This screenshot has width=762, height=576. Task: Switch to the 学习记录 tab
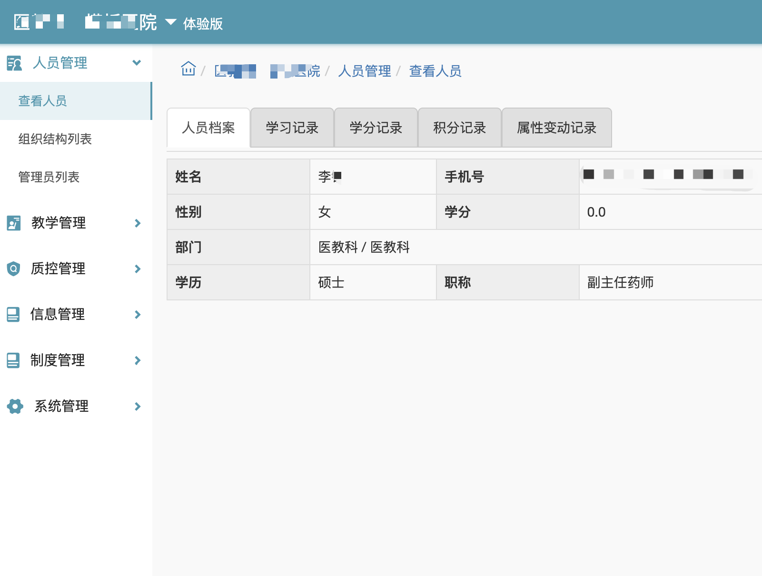292,128
